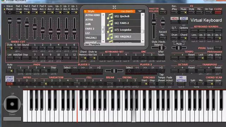Toggle Chord Memory switch
This screenshot has width=226, height=127.
83,58
